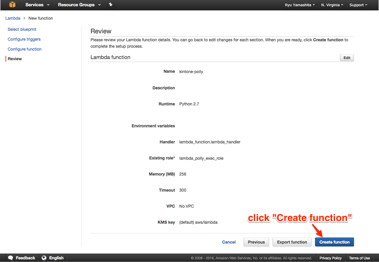Open the Terms of Use link

(x=359, y=258)
